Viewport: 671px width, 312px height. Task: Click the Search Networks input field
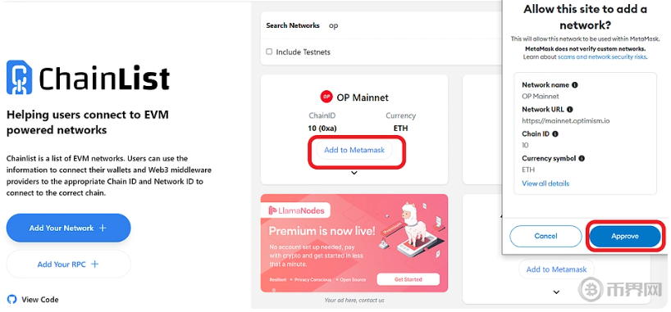(x=411, y=25)
